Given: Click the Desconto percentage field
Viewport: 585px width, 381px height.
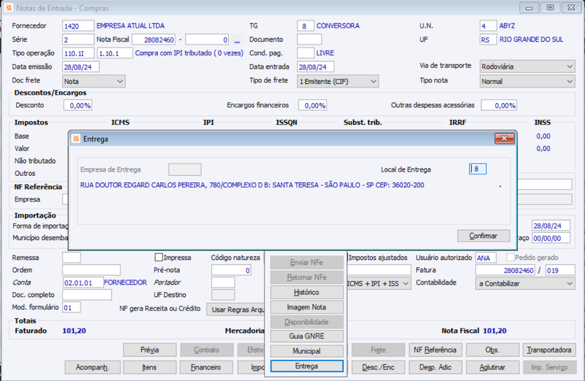Looking at the screenshot, I should point(78,105).
